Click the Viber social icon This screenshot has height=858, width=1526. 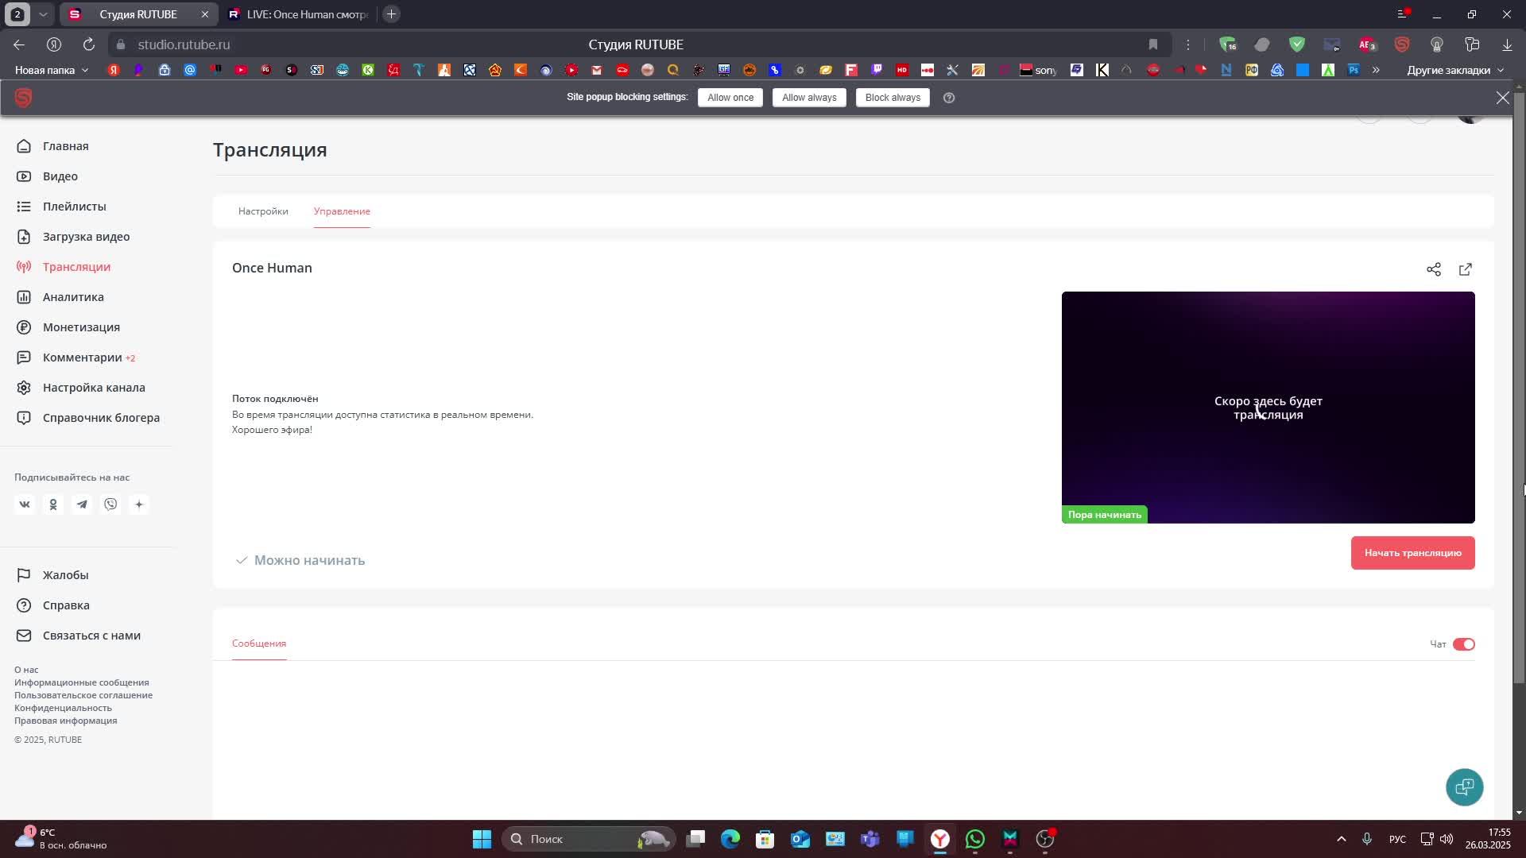tap(110, 504)
